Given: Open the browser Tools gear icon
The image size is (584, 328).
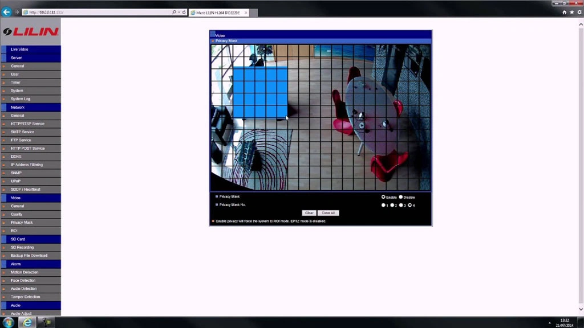Looking at the screenshot, I should [x=578, y=12].
